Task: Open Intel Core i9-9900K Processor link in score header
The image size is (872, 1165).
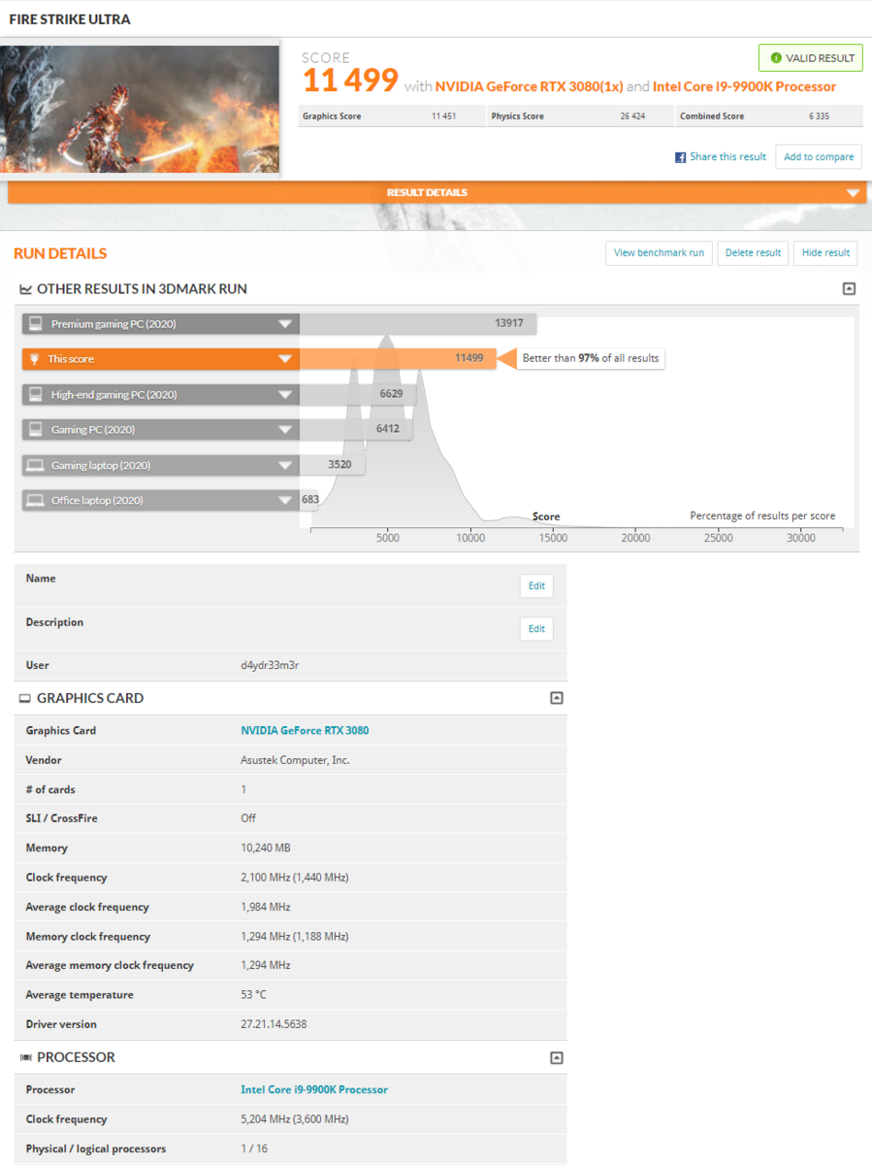Action: point(744,87)
